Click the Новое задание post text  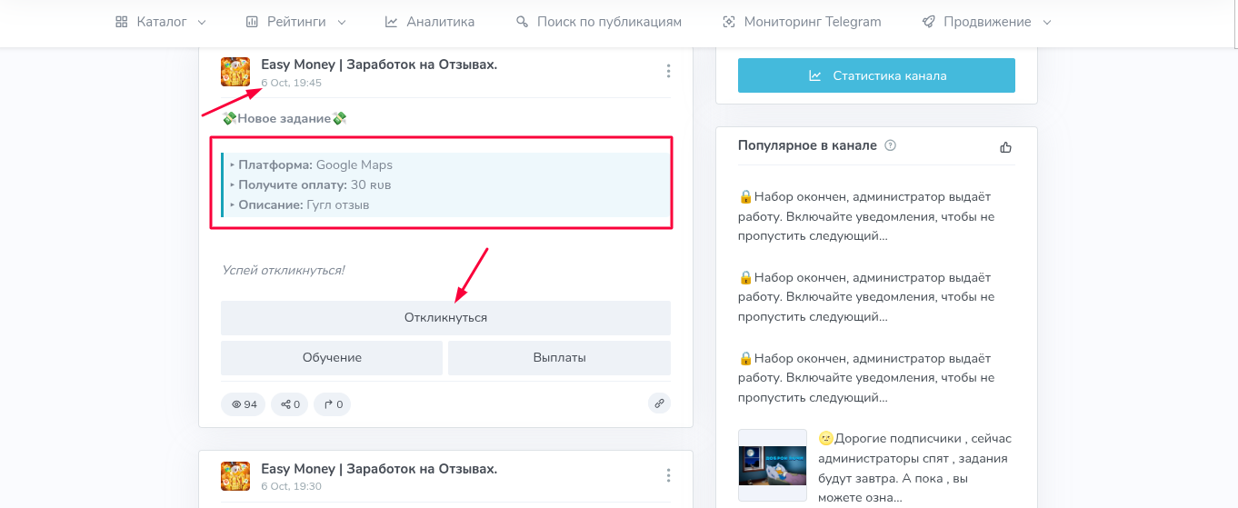pyautogui.click(x=285, y=119)
